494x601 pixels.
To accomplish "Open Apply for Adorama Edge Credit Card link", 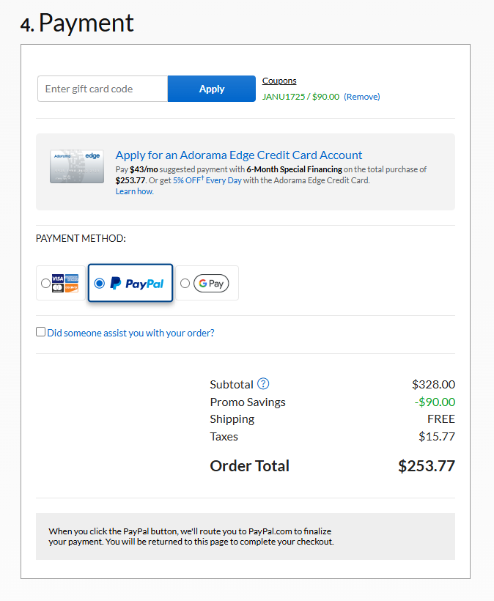I will coord(239,155).
